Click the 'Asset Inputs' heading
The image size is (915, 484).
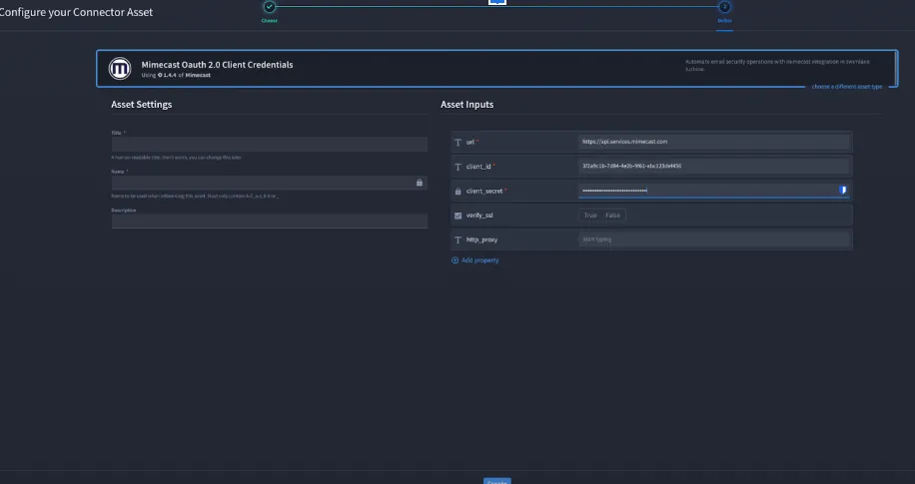point(466,105)
